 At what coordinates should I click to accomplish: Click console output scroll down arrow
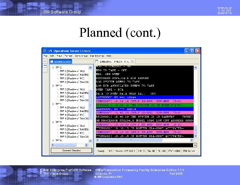point(196,136)
